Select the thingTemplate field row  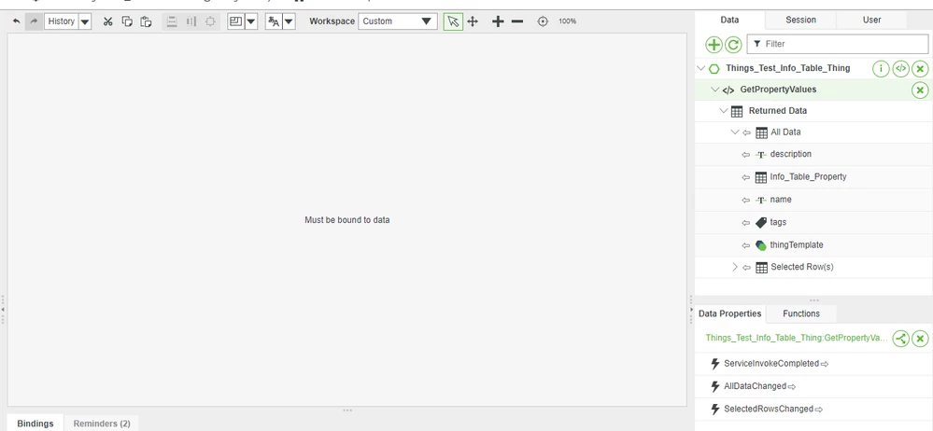(x=813, y=245)
